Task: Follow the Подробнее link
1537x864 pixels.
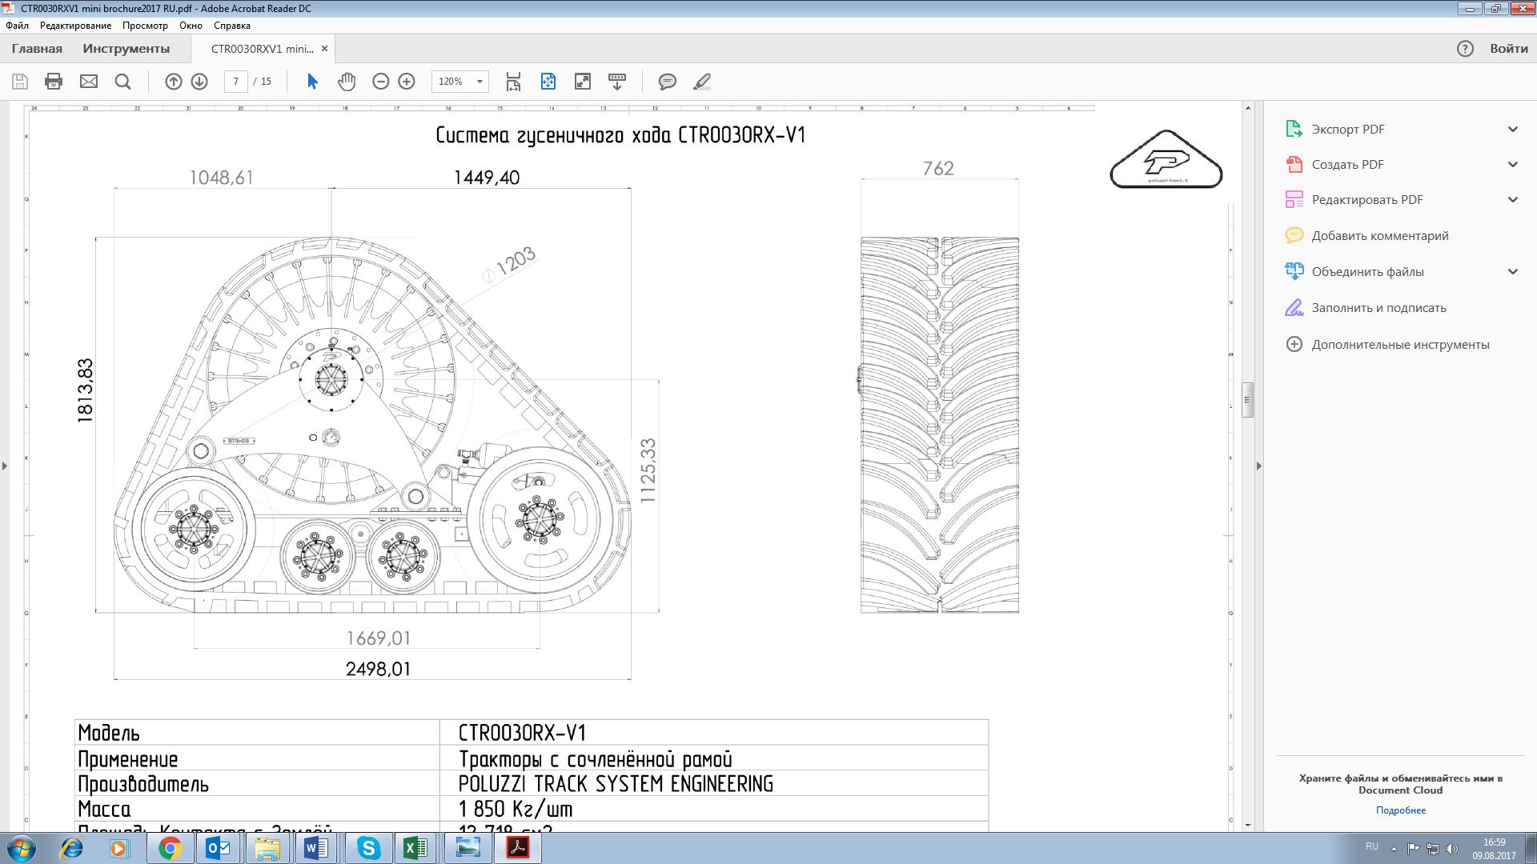Action: click(1401, 810)
